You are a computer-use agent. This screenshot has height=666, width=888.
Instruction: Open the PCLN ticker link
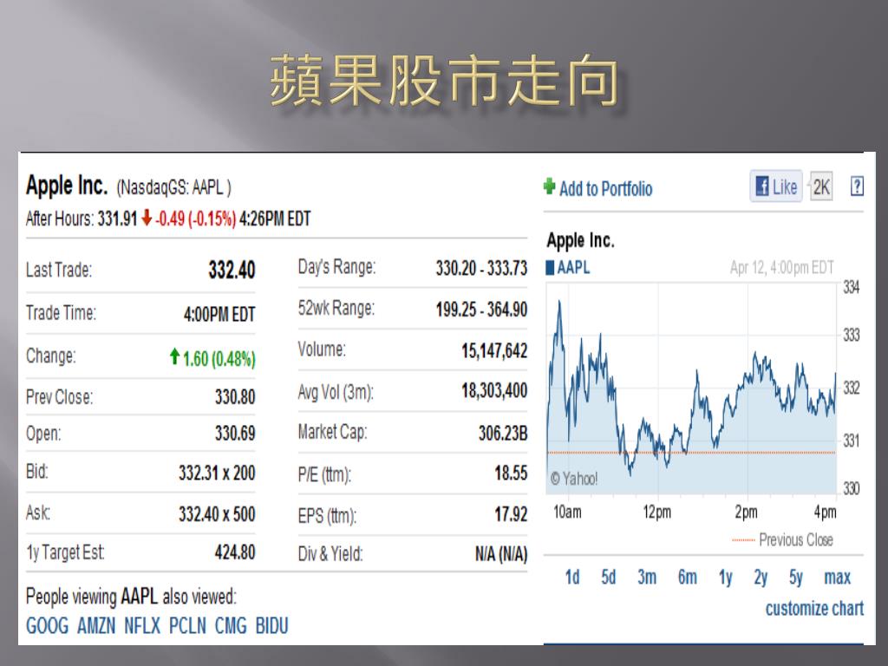[187, 626]
